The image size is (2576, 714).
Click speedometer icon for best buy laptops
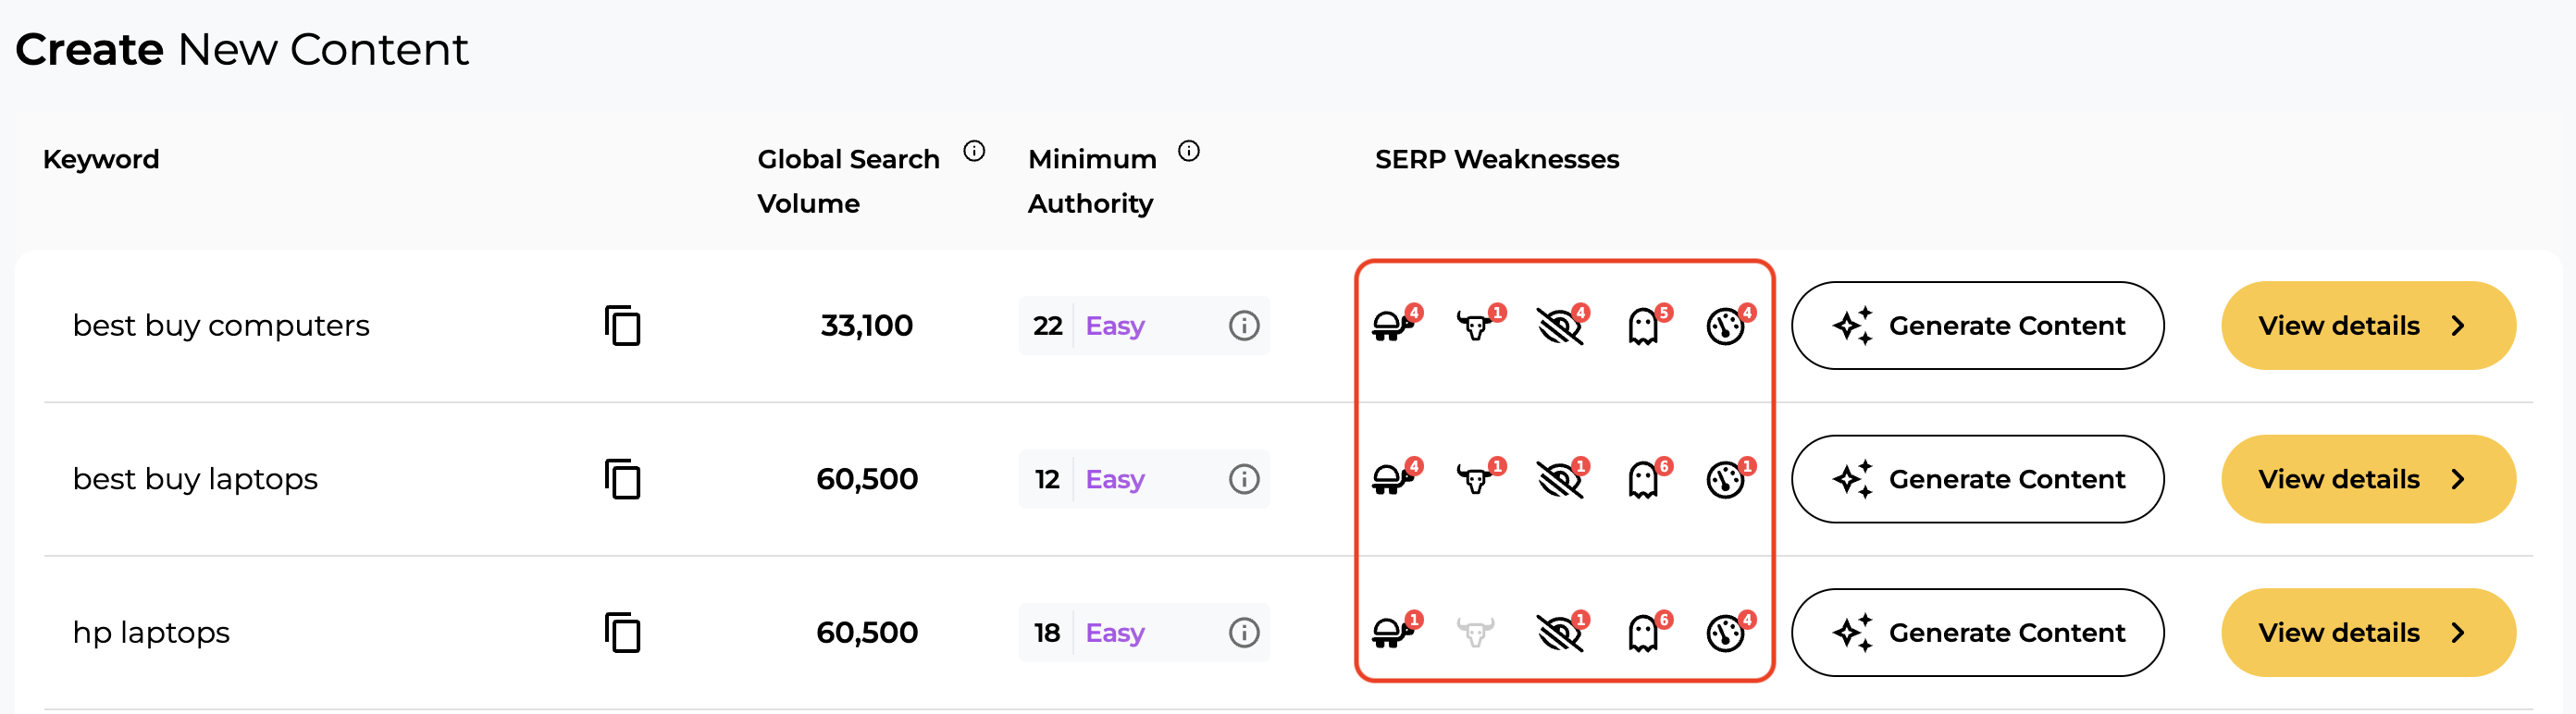tap(1726, 479)
